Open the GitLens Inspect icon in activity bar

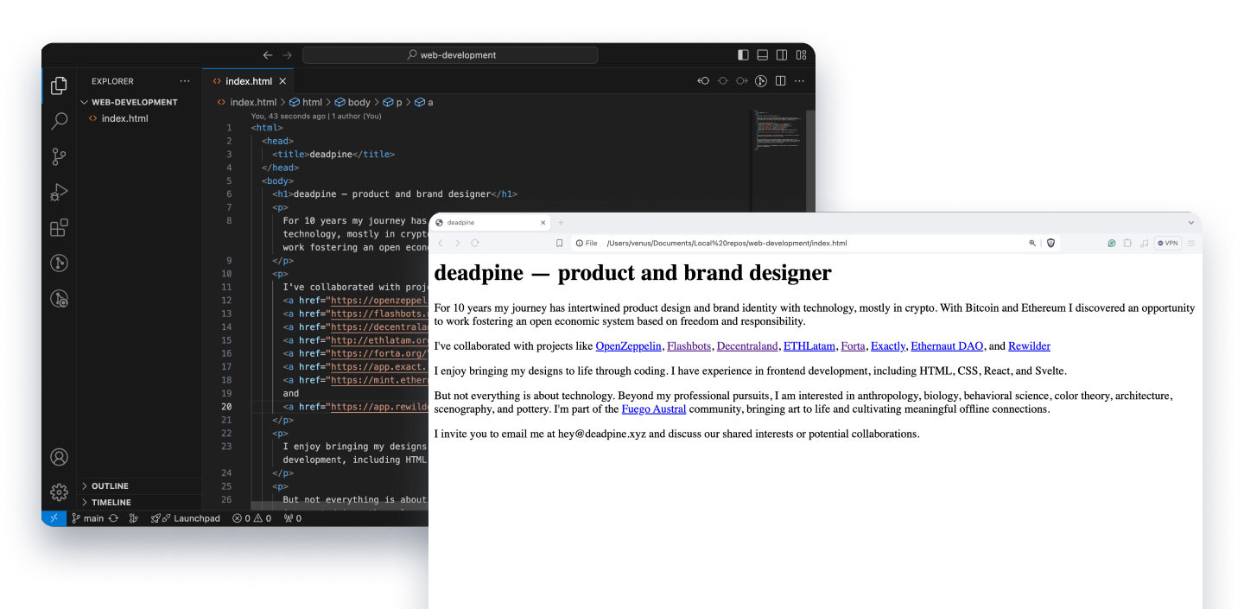tap(59, 299)
